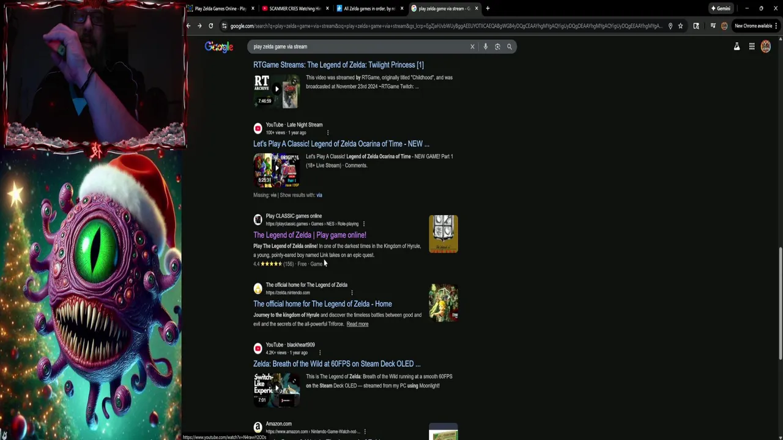Screen dimensions: 783x440
Task: Open the Gemini button in title bar
Action: point(720,9)
